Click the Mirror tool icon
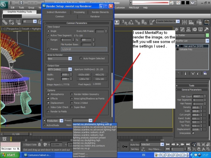Screen dimensions: 211x158 pyautogui.click(x=184, y=22)
